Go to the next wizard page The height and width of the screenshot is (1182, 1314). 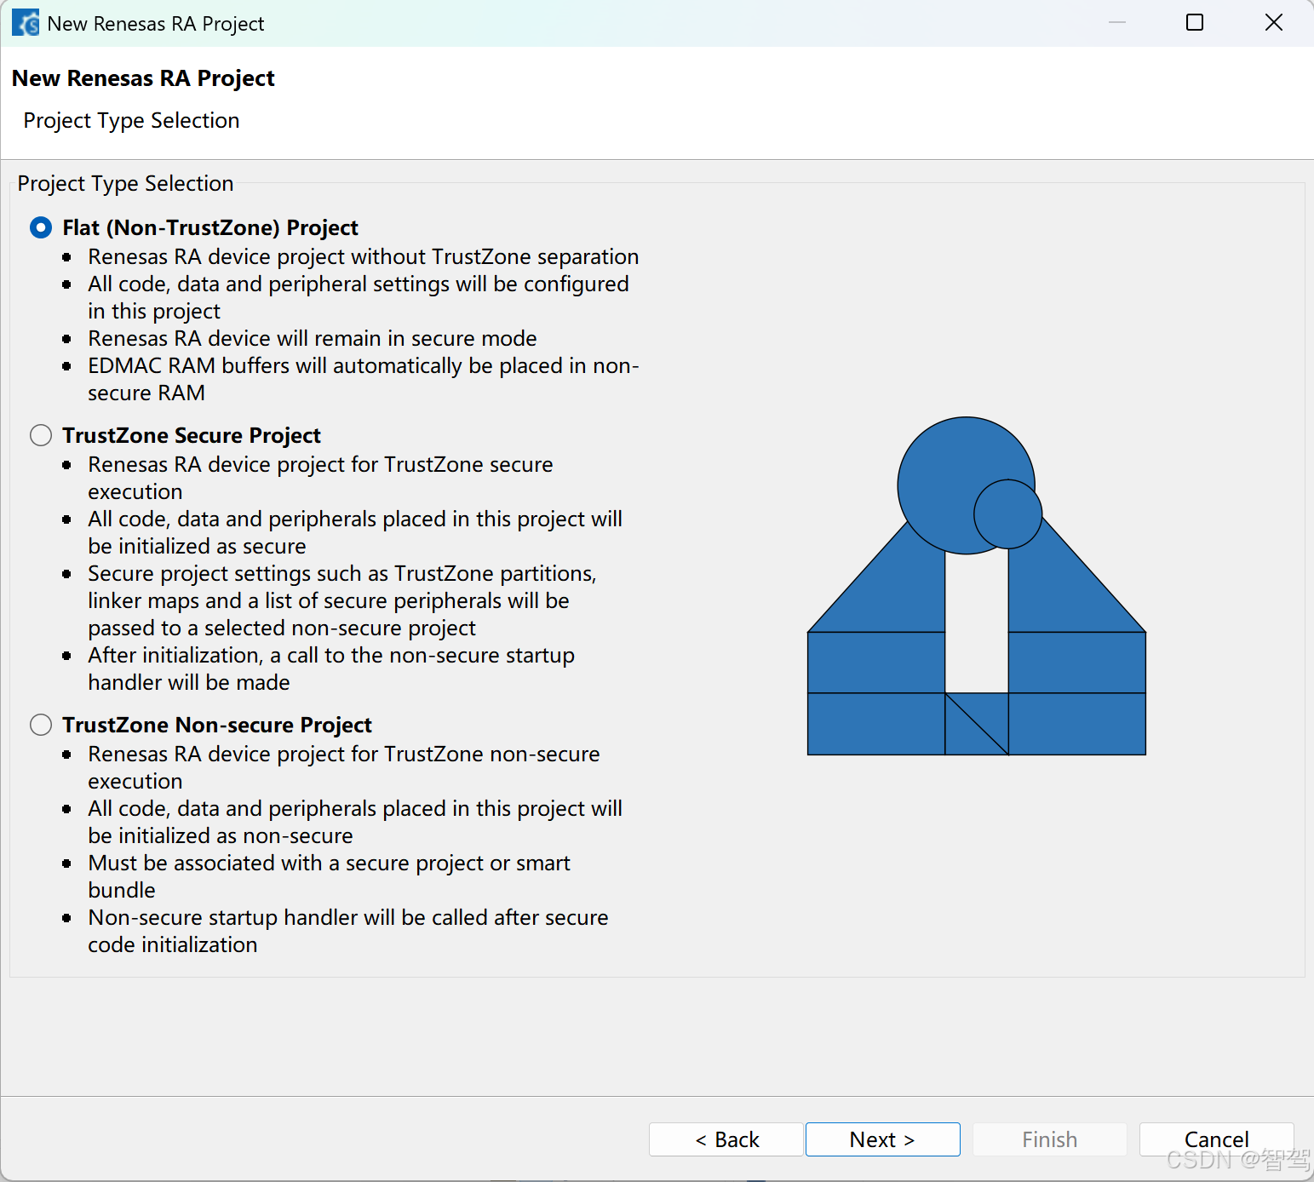click(882, 1139)
